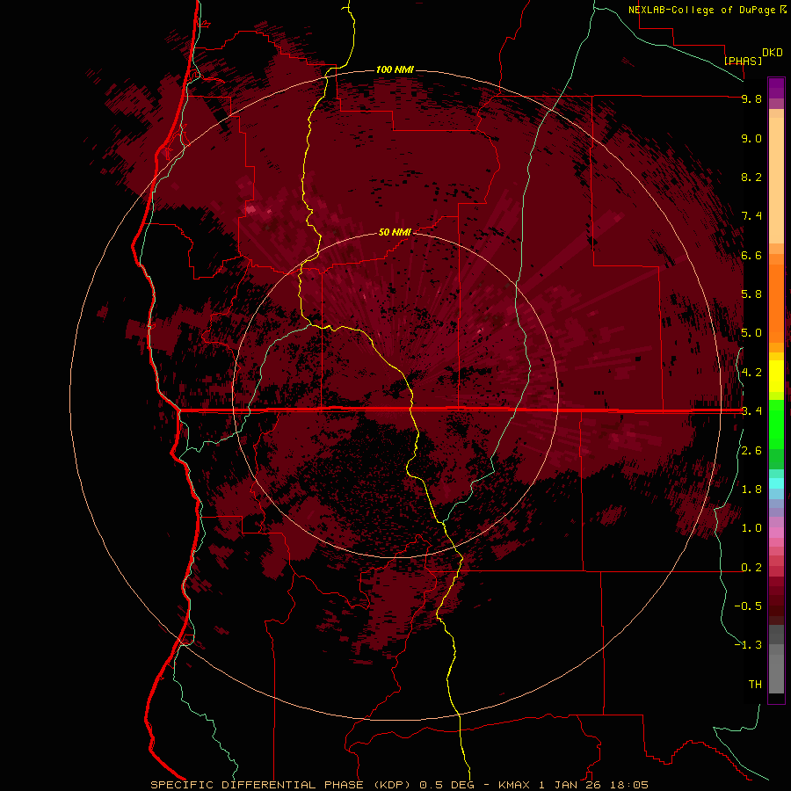The width and height of the screenshot is (791, 791).
Task: Click the KMAX radar site identifier
Action: tap(513, 785)
